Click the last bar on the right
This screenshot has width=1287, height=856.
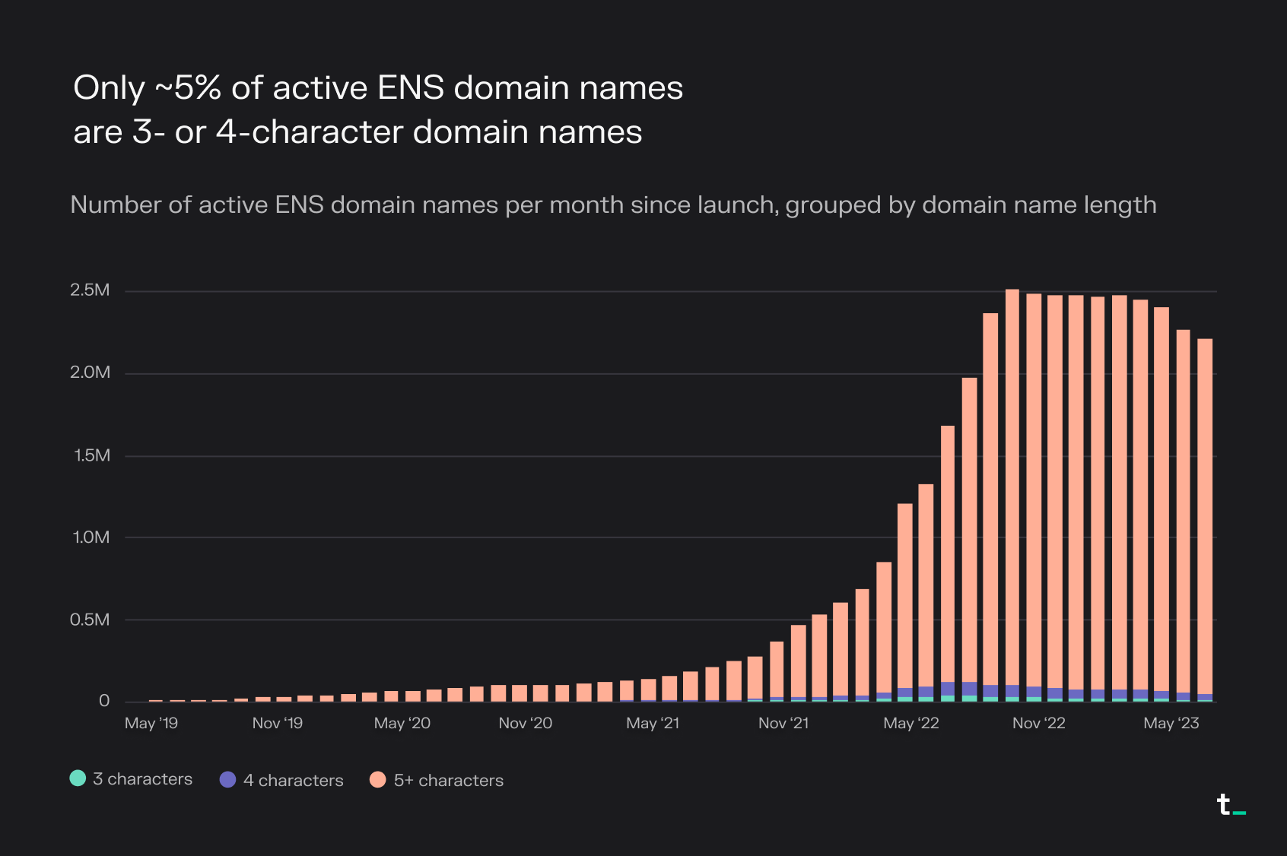[x=1205, y=520]
